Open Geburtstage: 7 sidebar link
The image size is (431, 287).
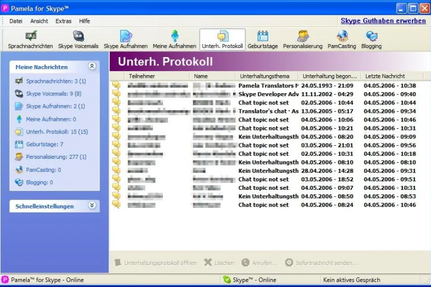(x=45, y=144)
